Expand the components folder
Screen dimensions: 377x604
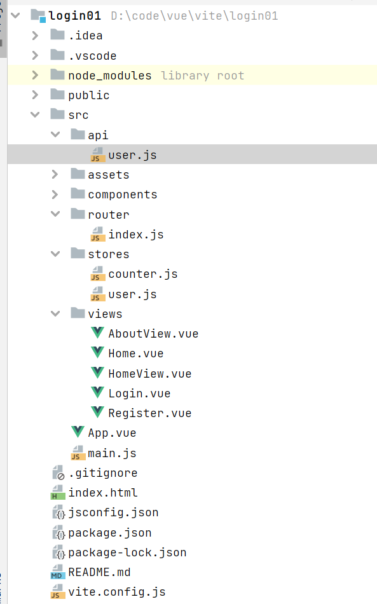point(55,194)
